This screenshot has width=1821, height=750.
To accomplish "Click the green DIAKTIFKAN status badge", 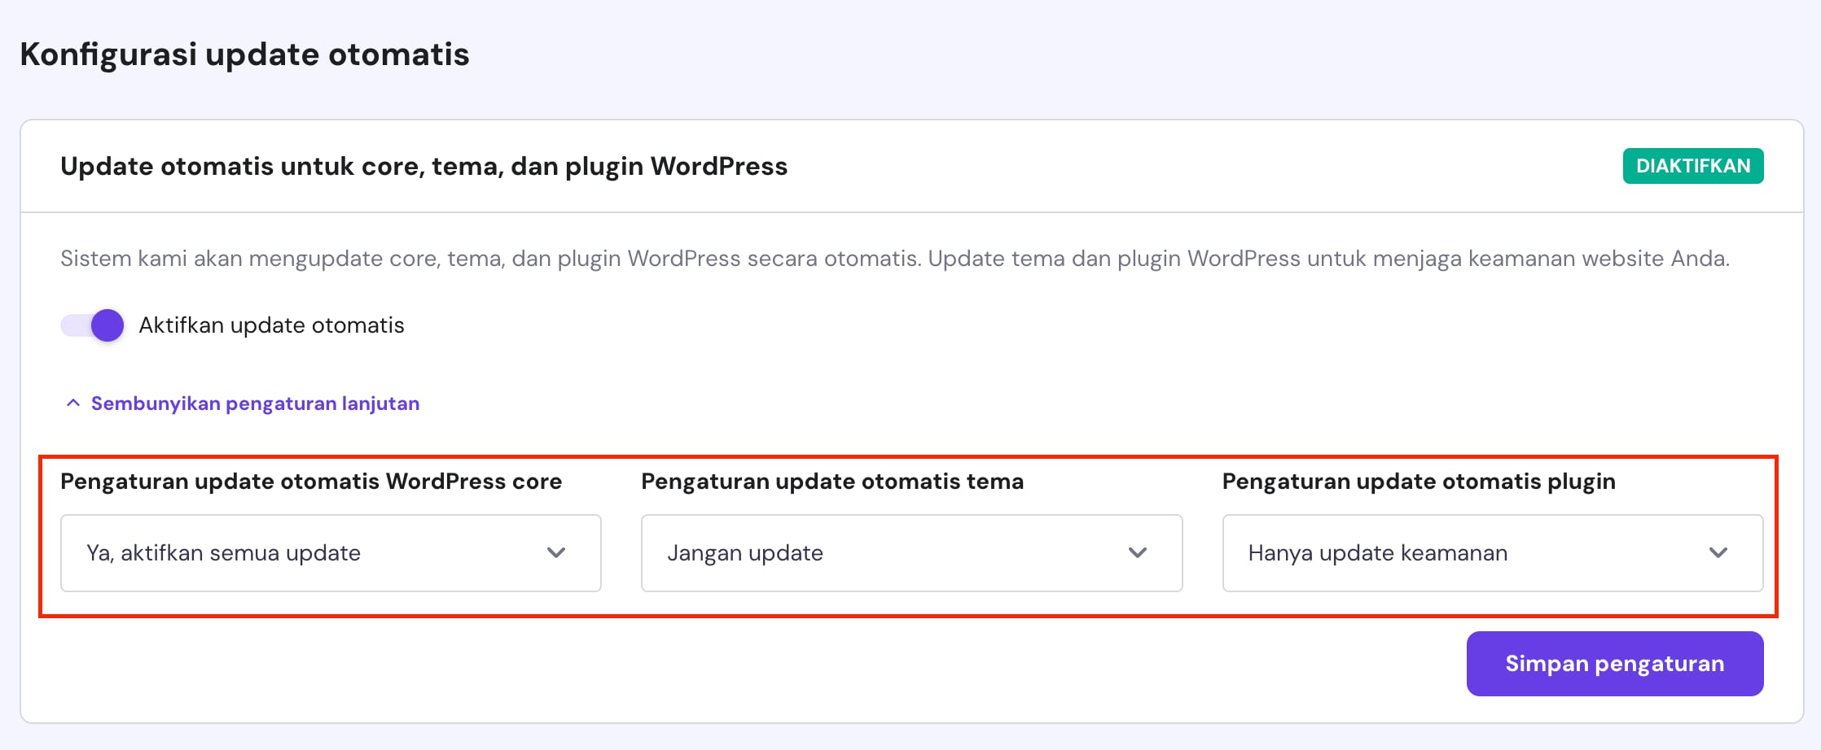I will [1692, 166].
